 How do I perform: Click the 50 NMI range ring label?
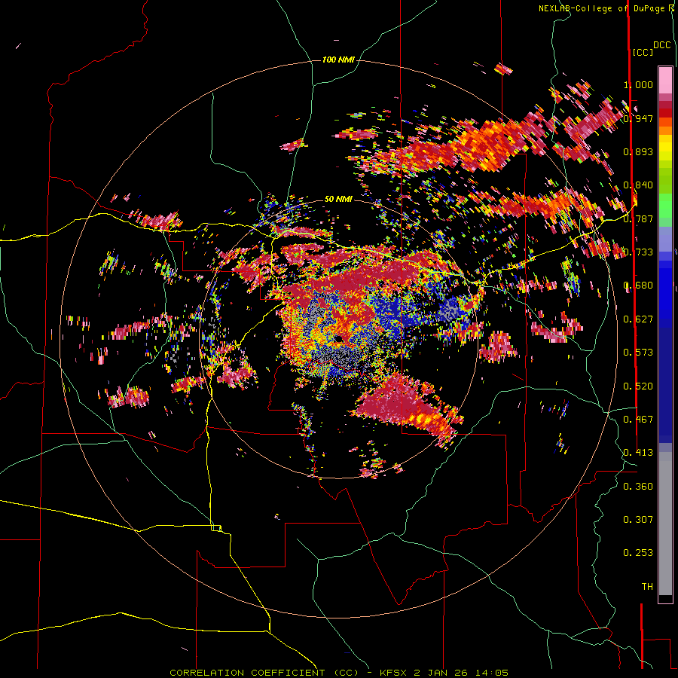[x=338, y=199]
